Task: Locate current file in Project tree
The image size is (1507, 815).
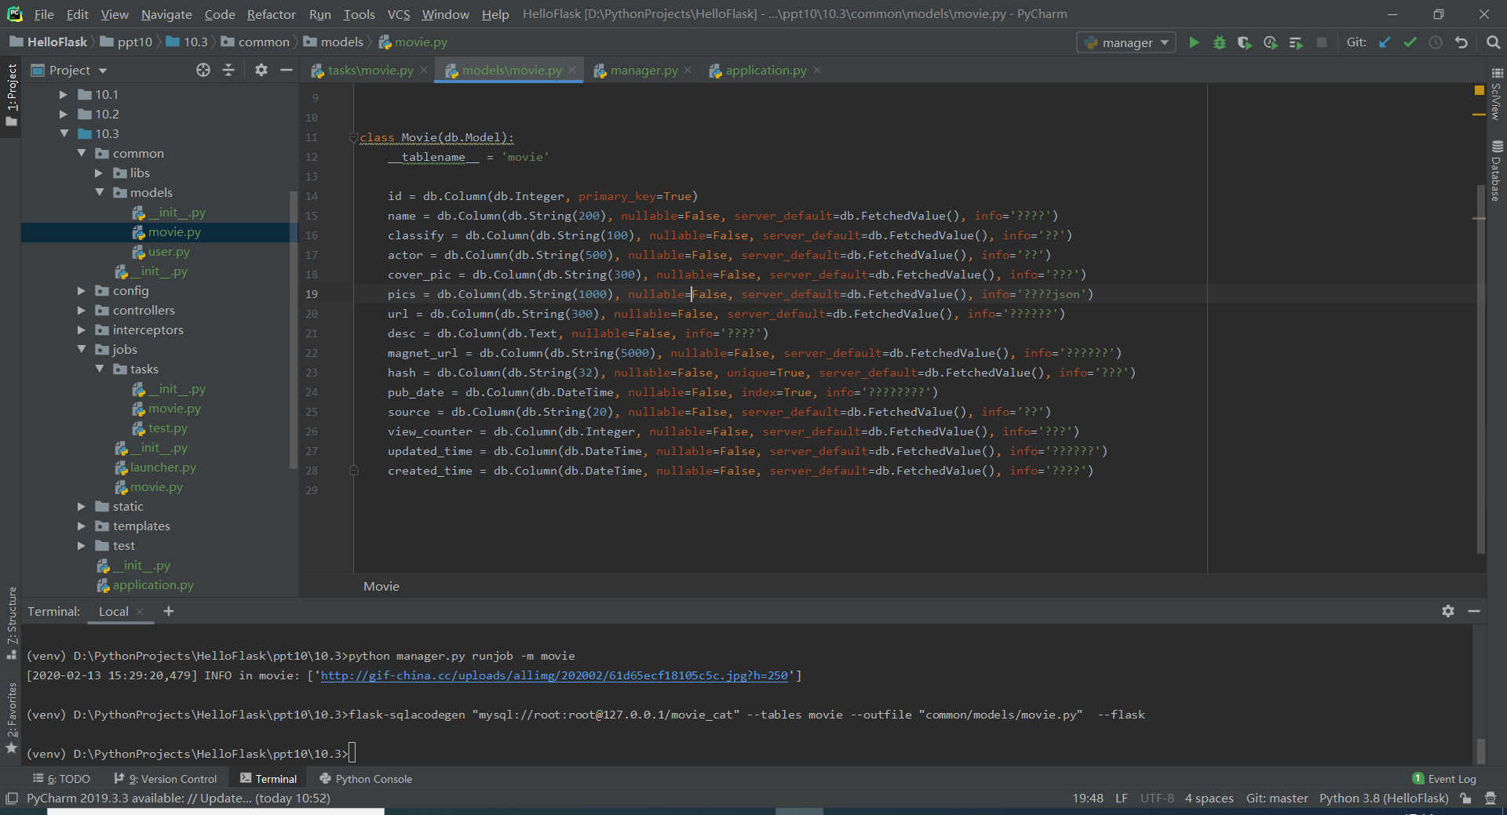Action: click(x=203, y=70)
